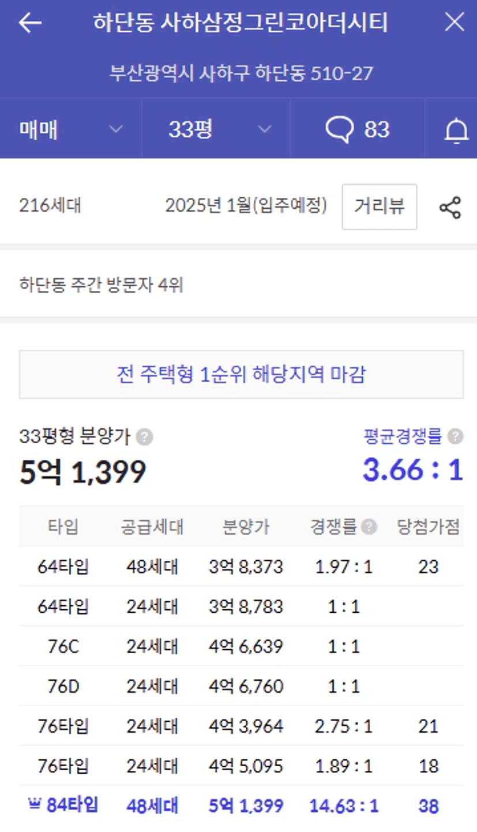Click winning score 38 in 84타입 row
477x832 pixels.
(429, 806)
